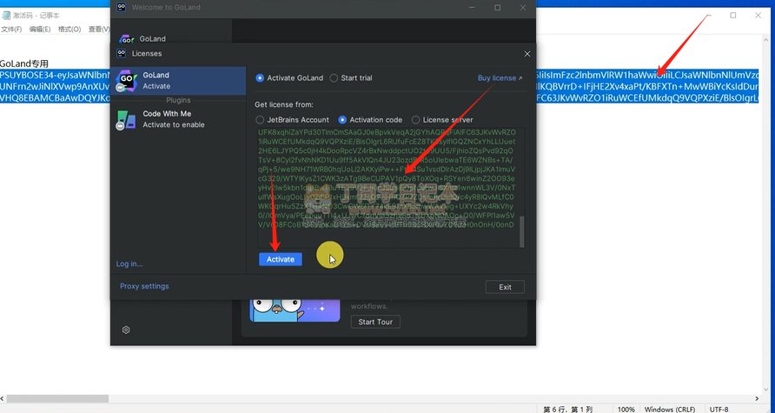Click the Code With Me plugin icon
This screenshot has width=775, height=413.
125,120
